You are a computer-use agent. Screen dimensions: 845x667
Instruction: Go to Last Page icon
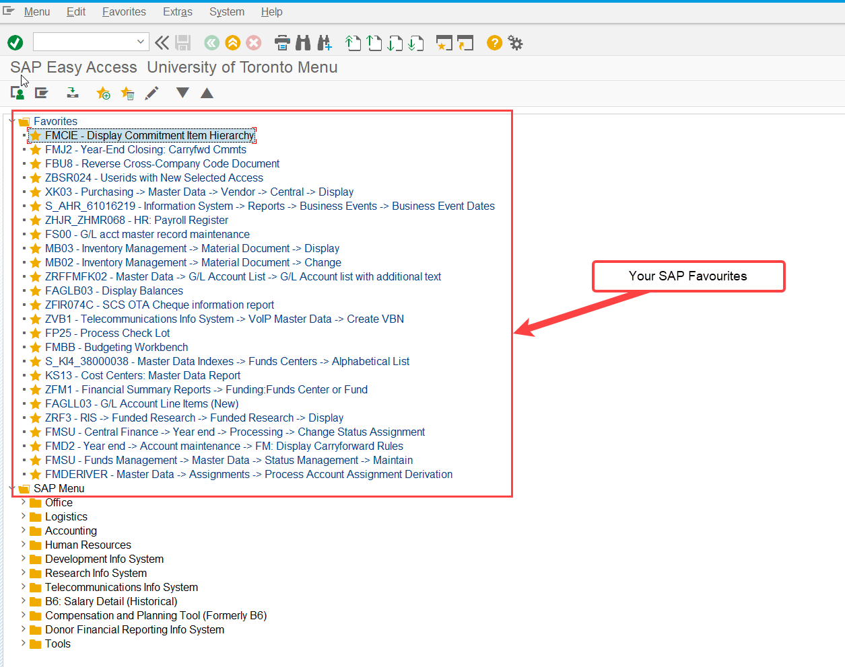tap(416, 43)
